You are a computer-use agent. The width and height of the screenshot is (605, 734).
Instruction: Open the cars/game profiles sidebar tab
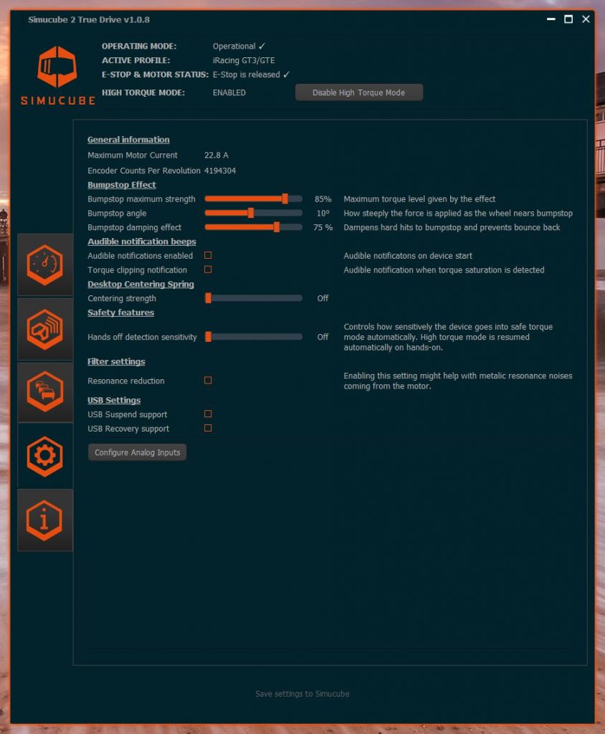click(45, 392)
